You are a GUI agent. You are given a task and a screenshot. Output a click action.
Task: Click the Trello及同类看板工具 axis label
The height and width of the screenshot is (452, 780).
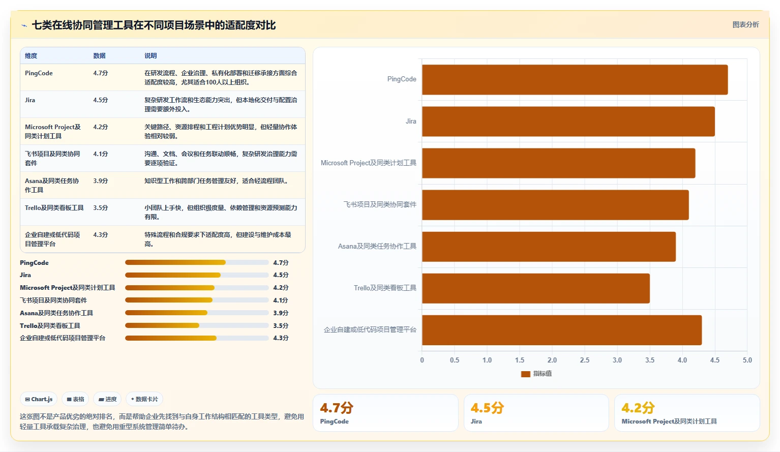385,288
